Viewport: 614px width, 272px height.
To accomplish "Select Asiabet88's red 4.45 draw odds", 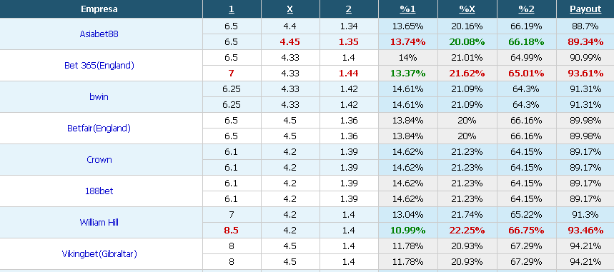I will coord(289,42).
